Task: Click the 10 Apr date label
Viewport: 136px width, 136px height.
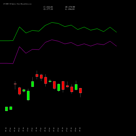Action: (23, 129)
